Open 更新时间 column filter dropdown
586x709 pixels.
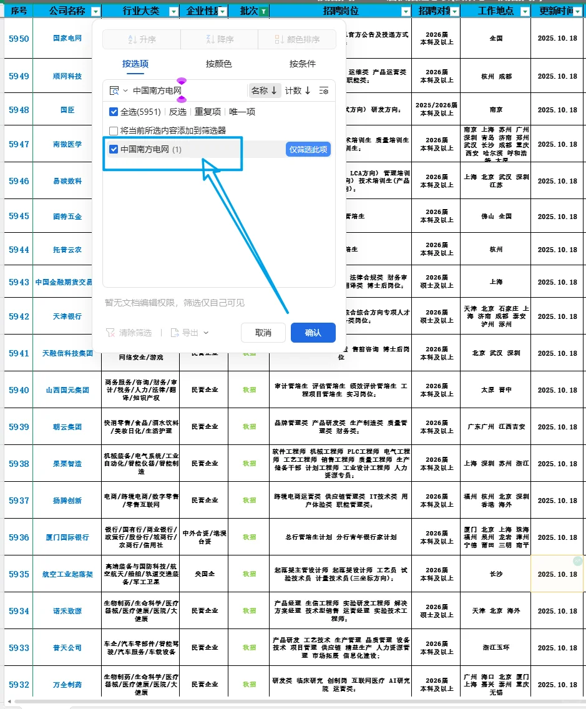pyautogui.click(x=577, y=11)
